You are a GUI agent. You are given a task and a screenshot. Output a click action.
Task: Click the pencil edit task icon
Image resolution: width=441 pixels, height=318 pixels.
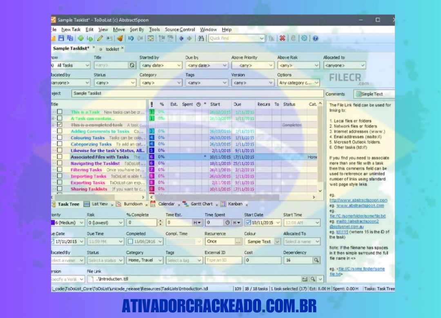tap(100, 38)
